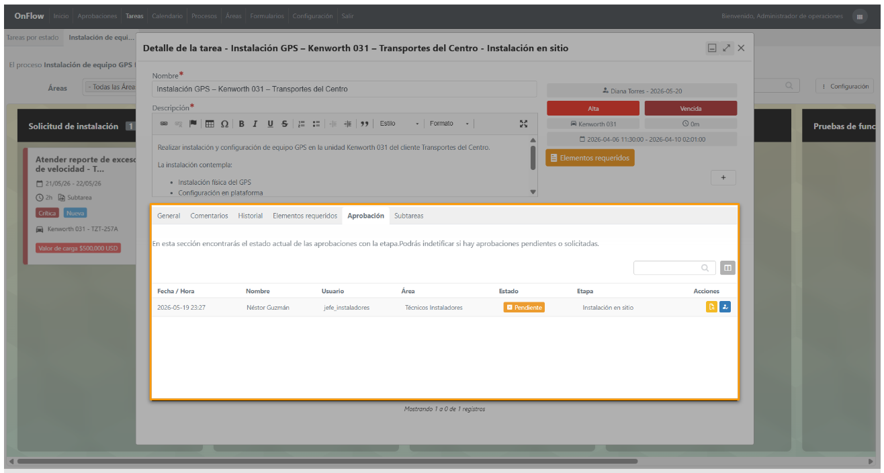
Task: Click the Elementos requeridos orange button
Action: pyautogui.click(x=590, y=158)
